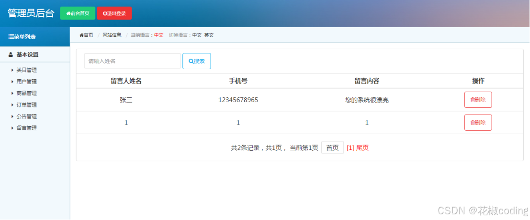Expand the 公告管理 arrow
The image size is (530, 220).
pos(12,116)
